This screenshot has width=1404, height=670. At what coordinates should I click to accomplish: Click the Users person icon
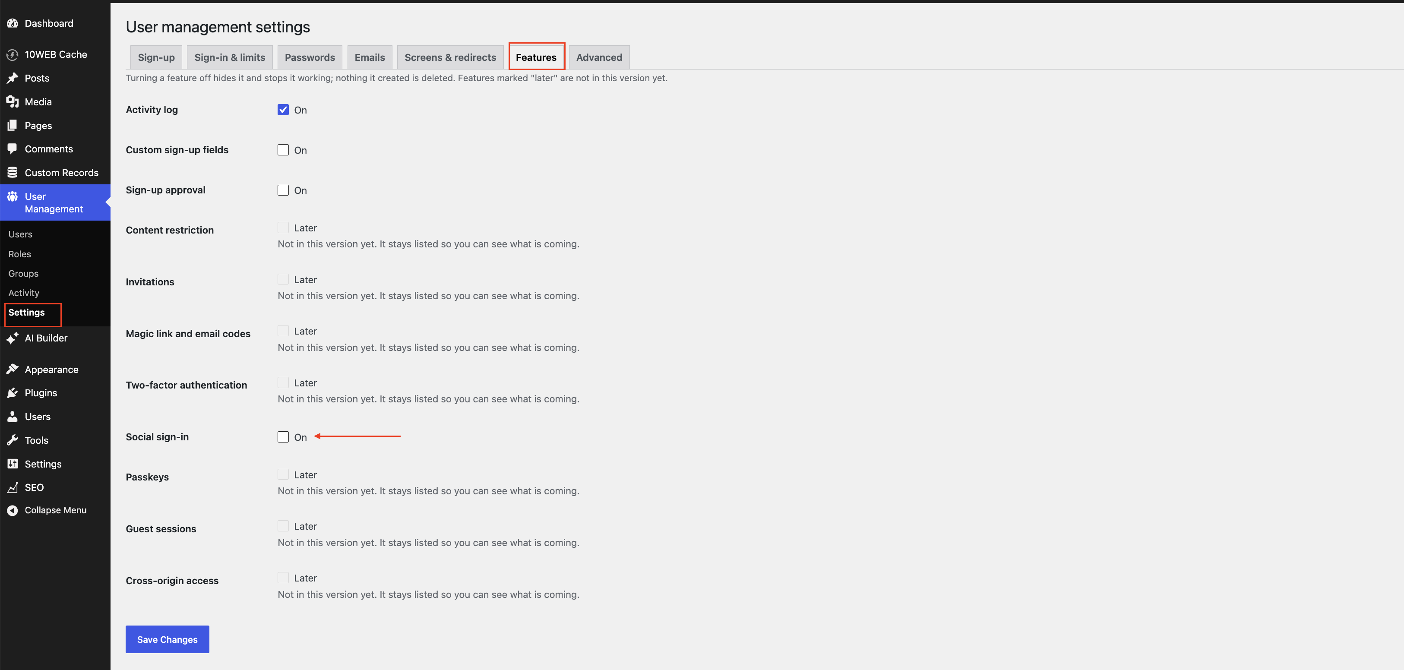coord(12,417)
